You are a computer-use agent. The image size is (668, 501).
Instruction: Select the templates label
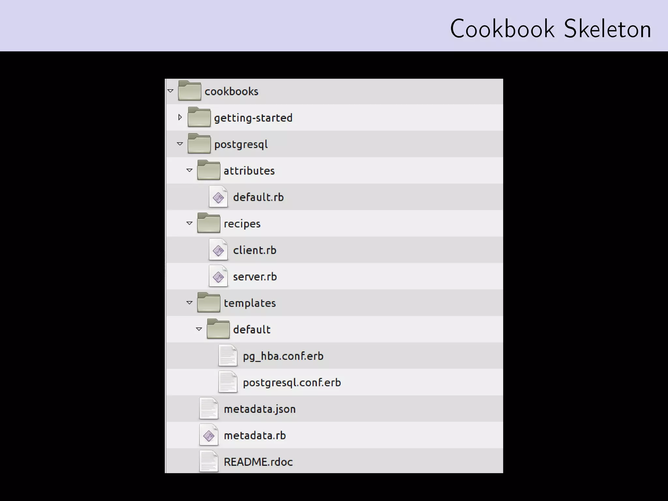point(250,304)
